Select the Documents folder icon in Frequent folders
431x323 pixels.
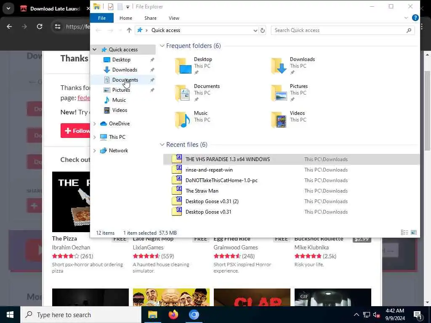tap(183, 93)
